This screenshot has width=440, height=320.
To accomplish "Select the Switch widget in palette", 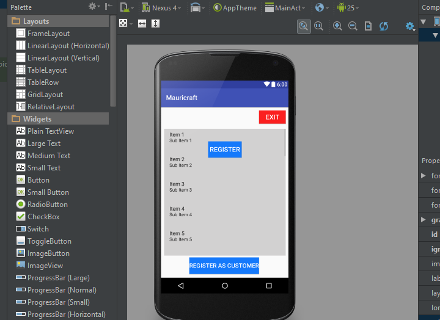I will (x=38, y=229).
